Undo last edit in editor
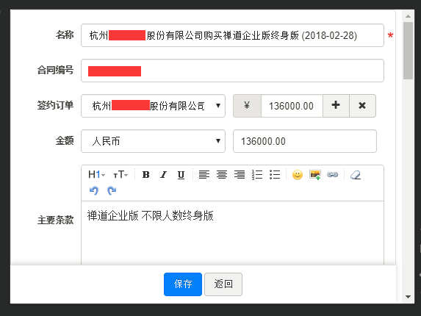Screen dimensions: 421x316 coord(94,190)
